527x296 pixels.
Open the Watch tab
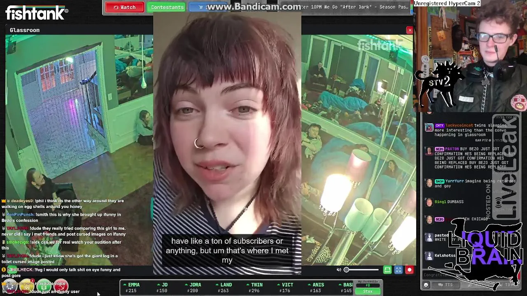(x=124, y=7)
